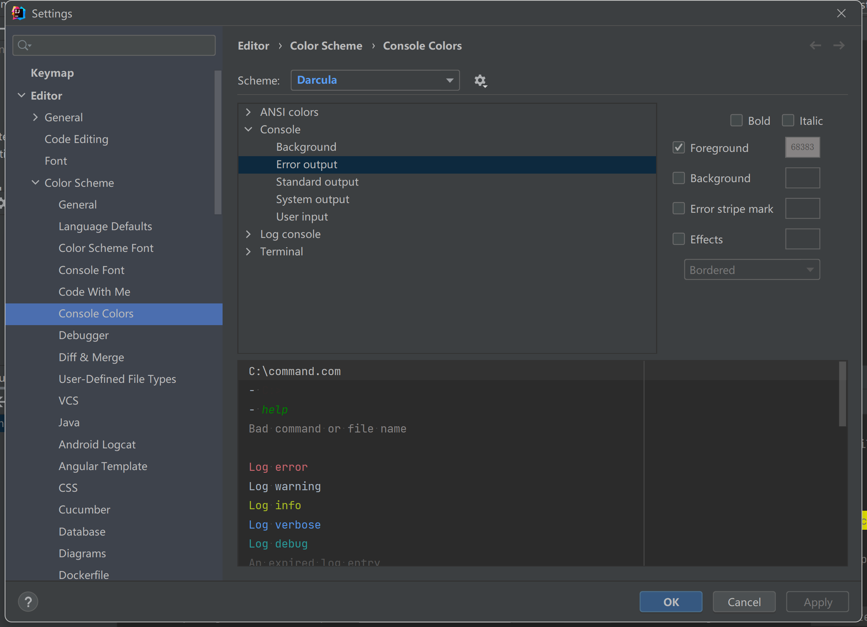Click the preview pane scrollbar

tap(843, 394)
